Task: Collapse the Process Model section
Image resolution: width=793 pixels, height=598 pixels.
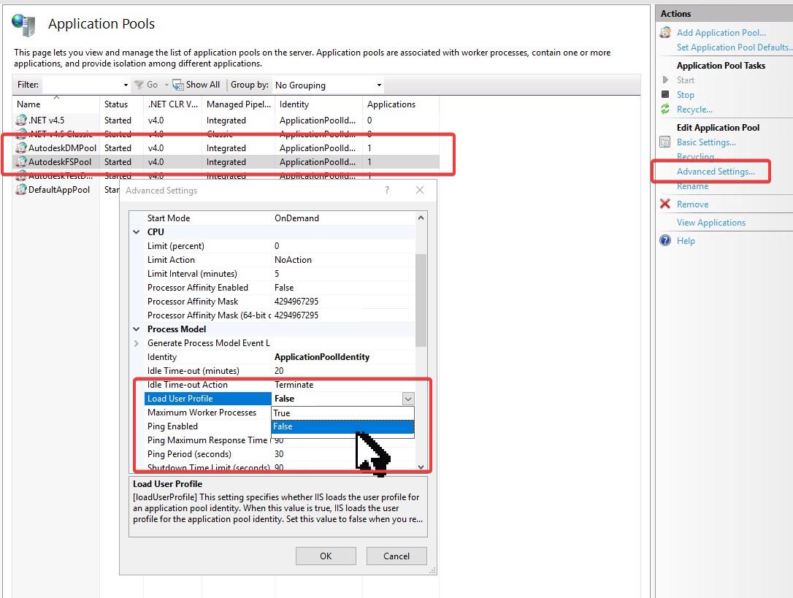Action: [x=137, y=329]
